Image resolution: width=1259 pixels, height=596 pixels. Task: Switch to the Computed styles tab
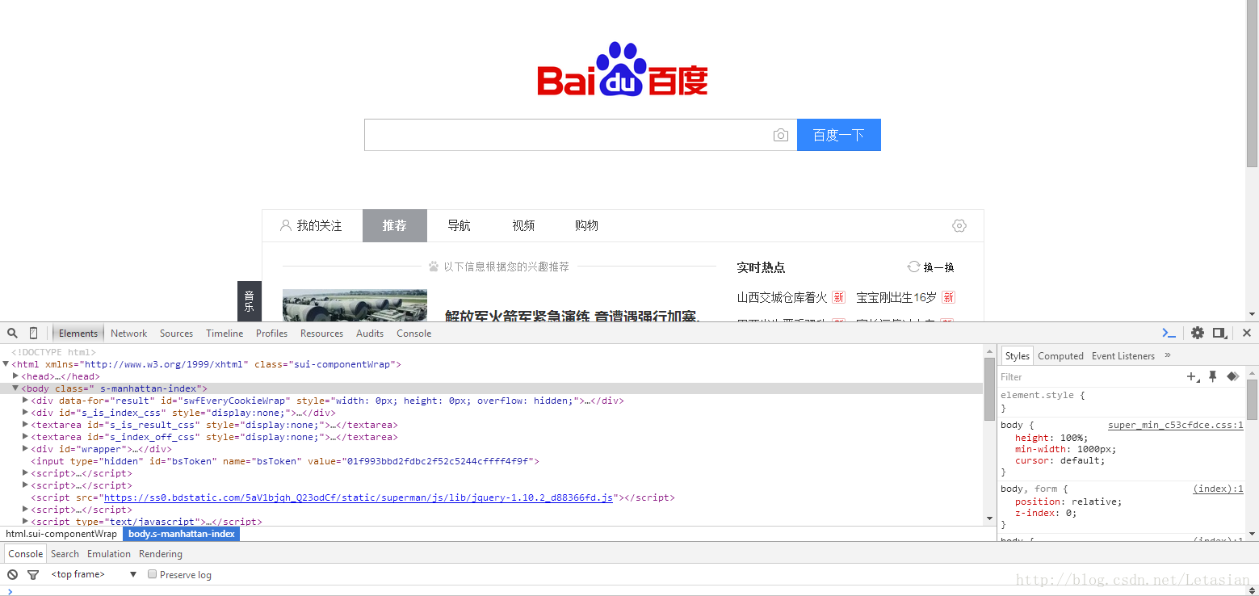coord(1060,355)
